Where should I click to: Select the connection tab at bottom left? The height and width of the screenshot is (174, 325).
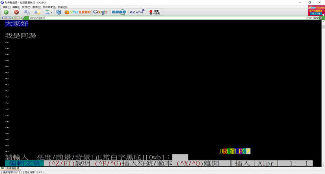11,168
